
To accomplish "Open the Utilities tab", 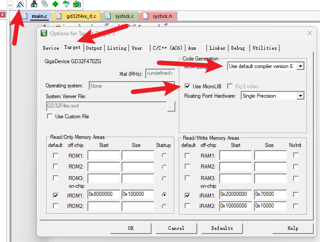I will pyautogui.click(x=265, y=48).
